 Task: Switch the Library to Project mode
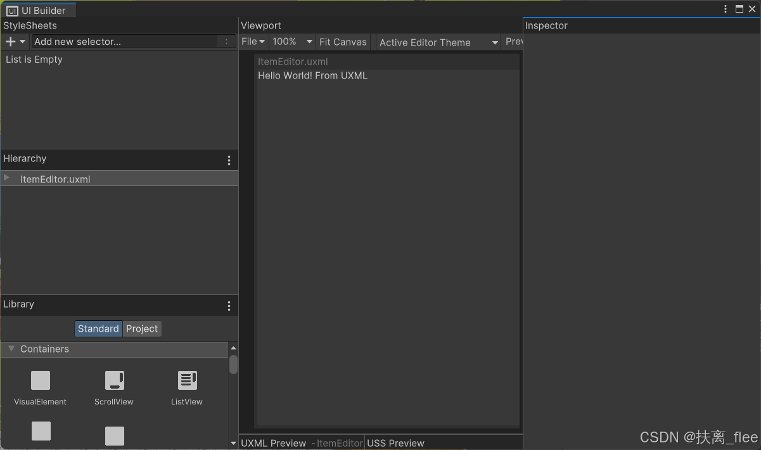(x=142, y=328)
